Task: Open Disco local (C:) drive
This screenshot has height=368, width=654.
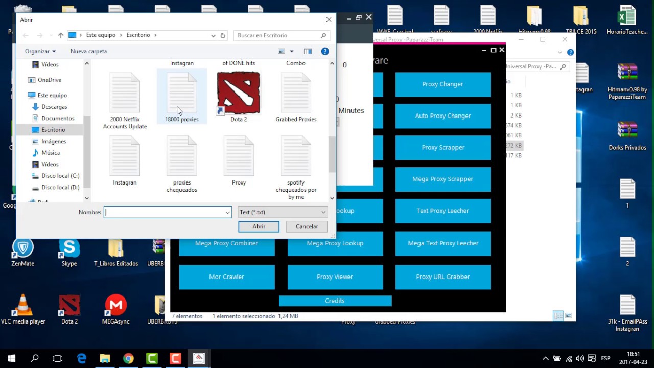Action: pyautogui.click(x=60, y=176)
